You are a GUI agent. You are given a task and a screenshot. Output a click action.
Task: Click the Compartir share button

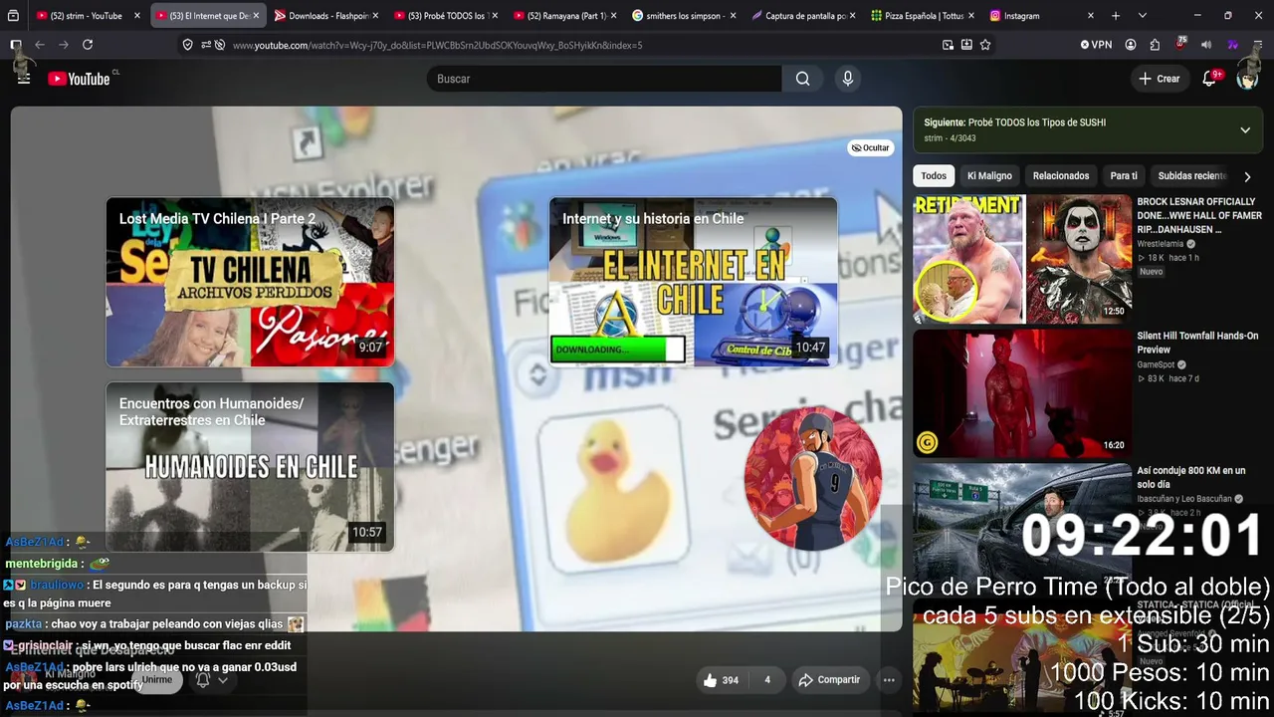pyautogui.click(x=829, y=680)
